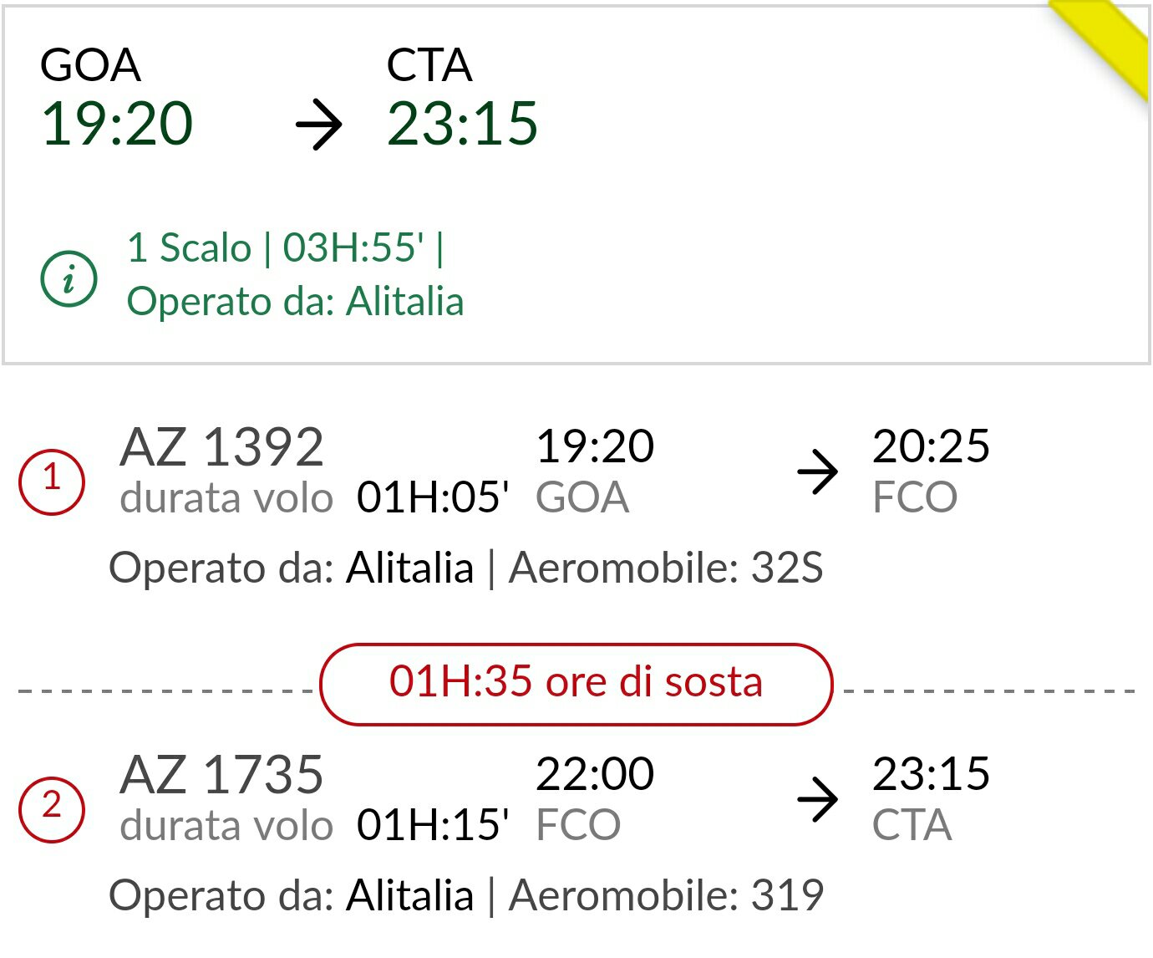Click the arrival time 23:15 in header
The image size is (1153, 958).
[462, 125]
